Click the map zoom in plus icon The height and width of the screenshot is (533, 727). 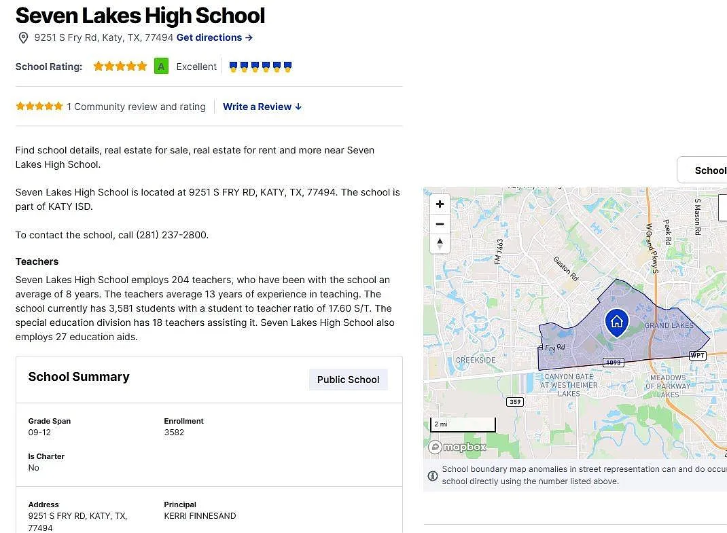pos(440,204)
